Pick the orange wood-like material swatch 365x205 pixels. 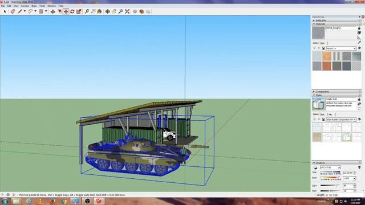click(327, 56)
